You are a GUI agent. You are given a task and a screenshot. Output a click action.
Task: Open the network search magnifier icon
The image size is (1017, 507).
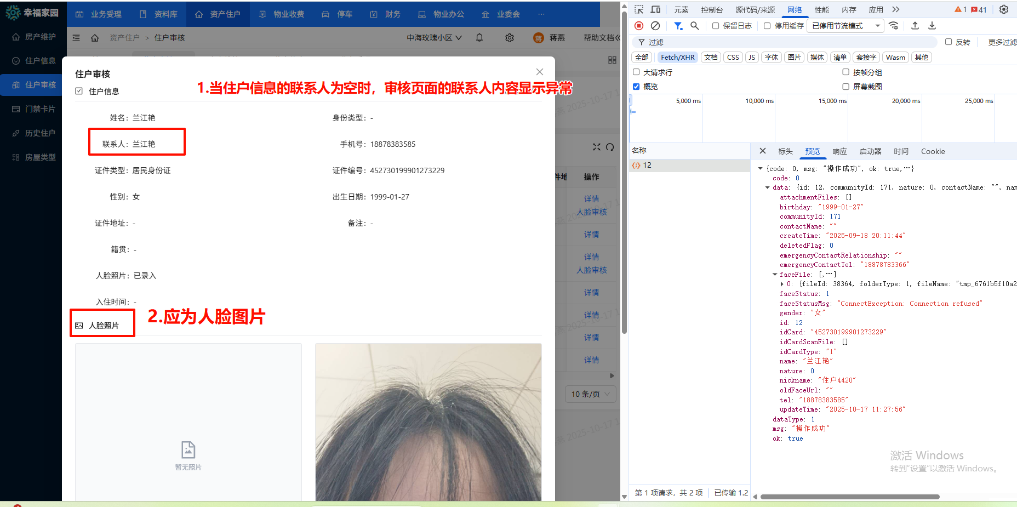tap(695, 26)
